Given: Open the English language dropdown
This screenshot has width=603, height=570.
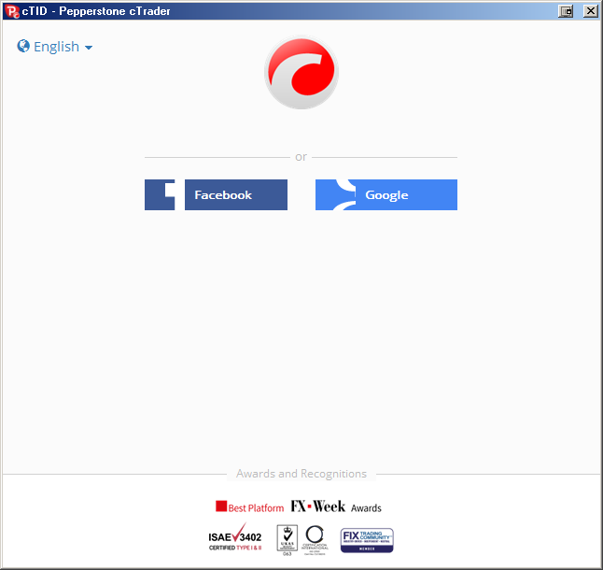Looking at the screenshot, I should (55, 47).
